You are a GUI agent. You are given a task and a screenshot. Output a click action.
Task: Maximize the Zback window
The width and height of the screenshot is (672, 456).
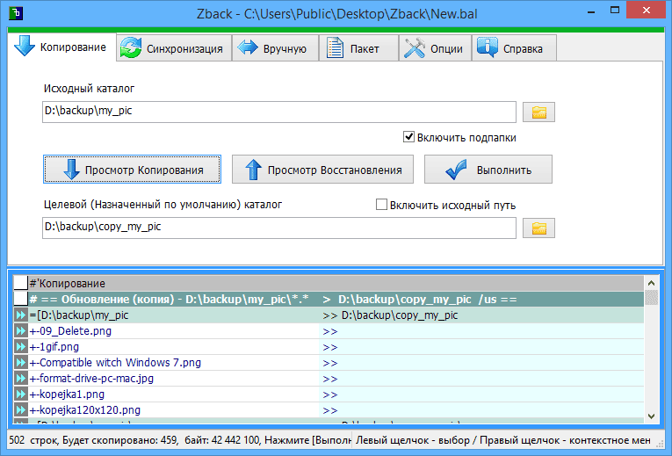[x=615, y=11]
